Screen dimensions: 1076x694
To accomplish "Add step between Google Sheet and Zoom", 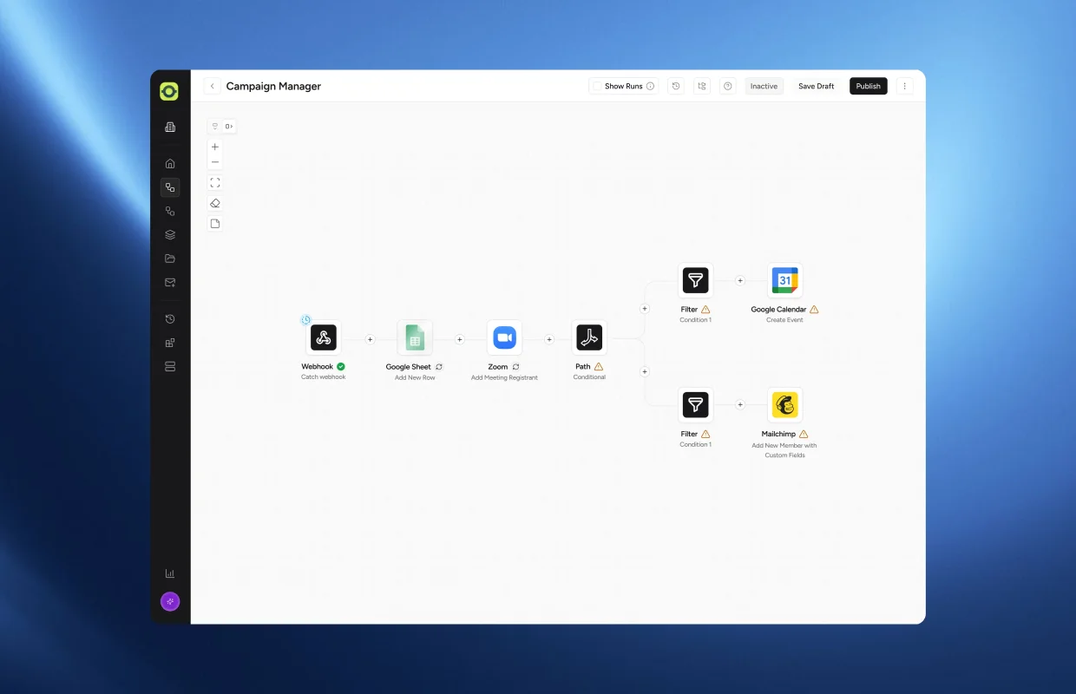I will click(460, 339).
